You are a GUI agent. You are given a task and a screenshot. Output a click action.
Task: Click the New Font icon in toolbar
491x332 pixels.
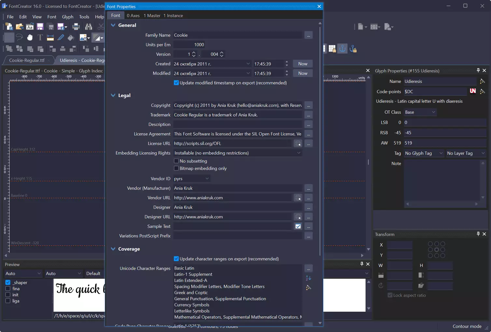point(9,27)
